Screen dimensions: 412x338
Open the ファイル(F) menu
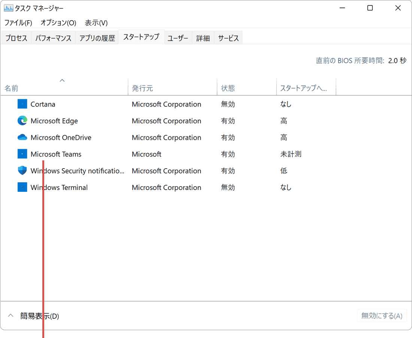[x=18, y=23]
